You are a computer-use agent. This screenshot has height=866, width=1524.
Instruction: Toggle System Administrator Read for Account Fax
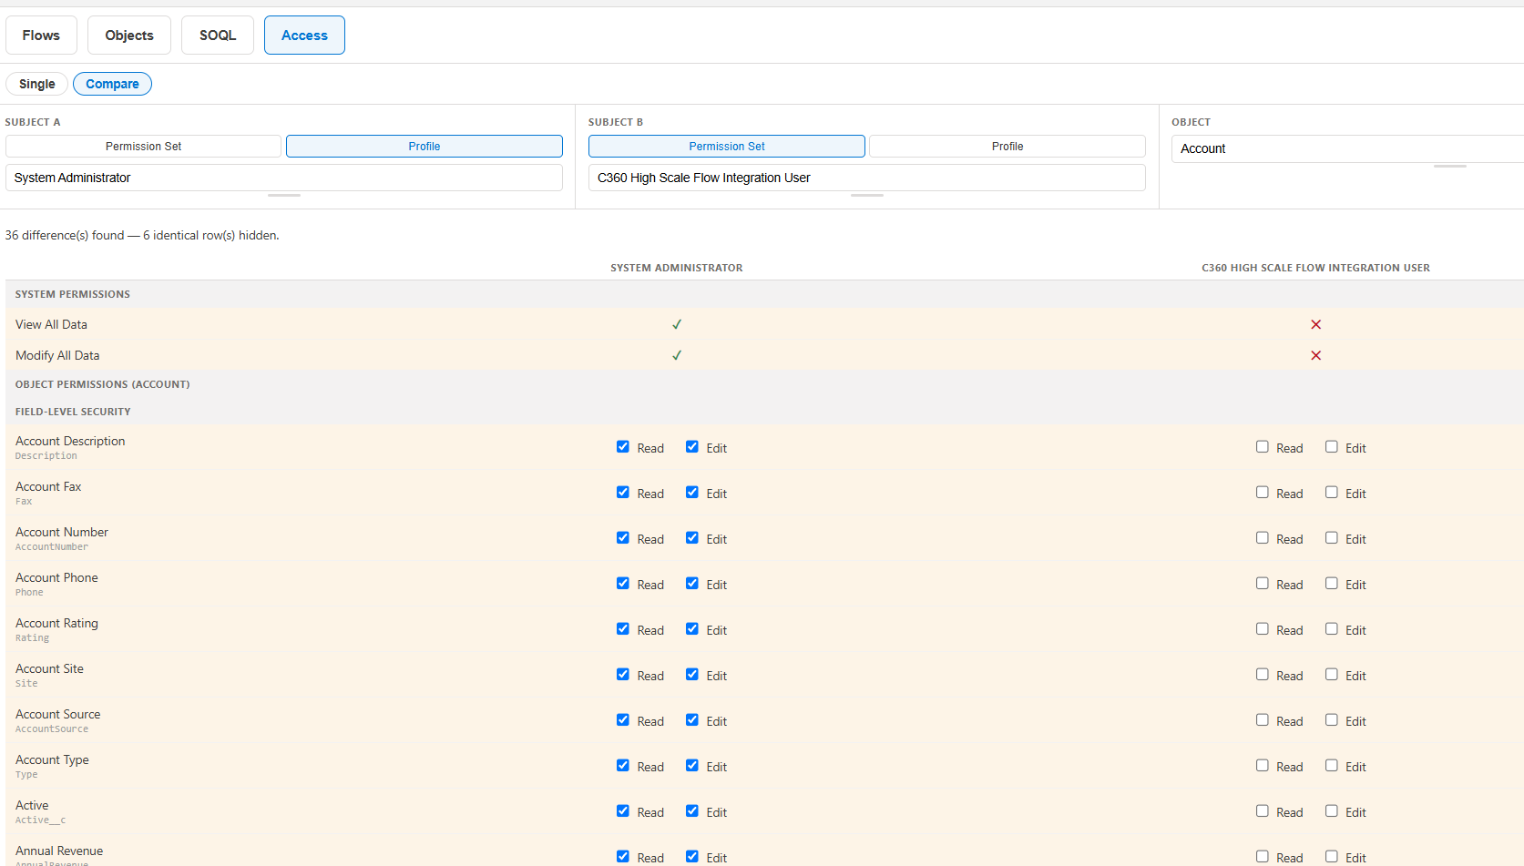click(623, 493)
